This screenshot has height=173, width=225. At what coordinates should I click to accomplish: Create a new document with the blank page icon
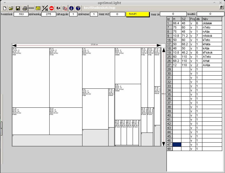point(4,8)
